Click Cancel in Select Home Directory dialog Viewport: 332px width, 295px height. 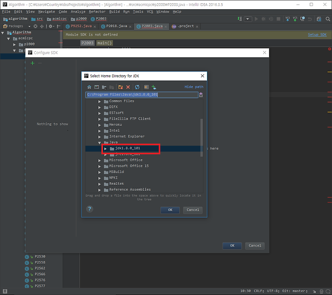click(193, 210)
